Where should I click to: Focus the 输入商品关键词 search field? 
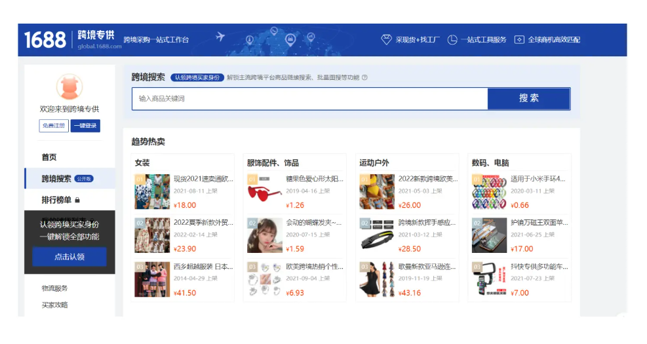pos(309,99)
